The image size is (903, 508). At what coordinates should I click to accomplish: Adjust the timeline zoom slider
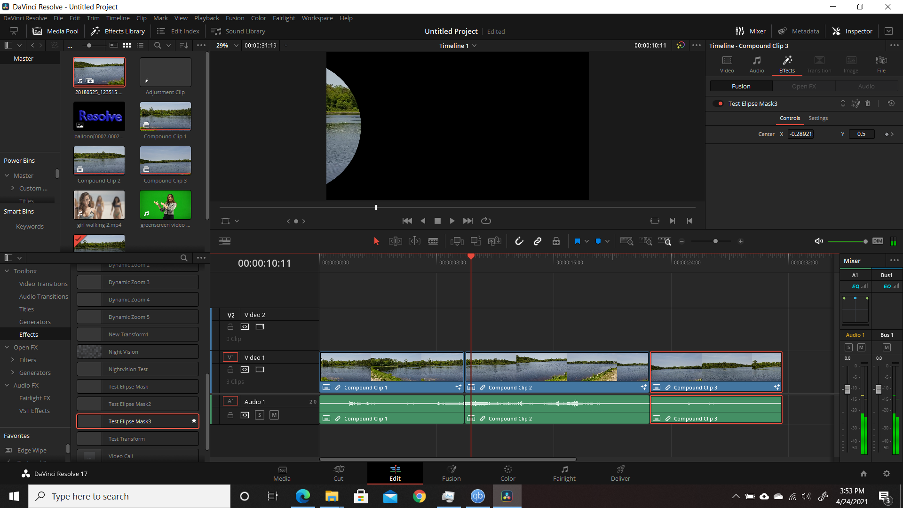715,241
